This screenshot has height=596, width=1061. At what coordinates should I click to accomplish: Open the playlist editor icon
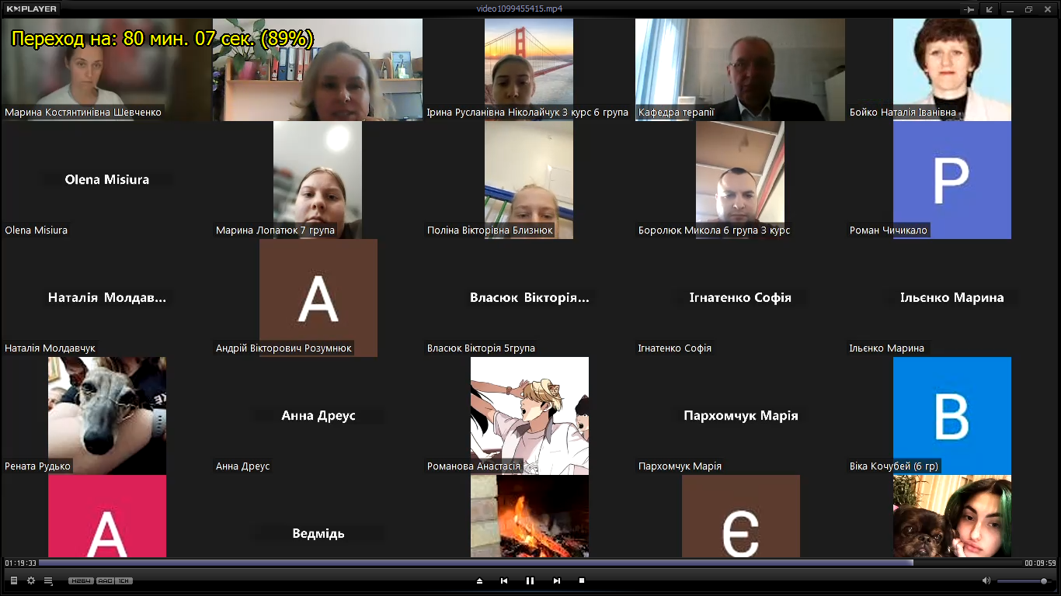tap(14, 580)
